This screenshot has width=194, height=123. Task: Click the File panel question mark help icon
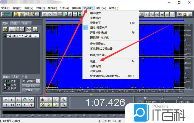click(x=35, y=29)
